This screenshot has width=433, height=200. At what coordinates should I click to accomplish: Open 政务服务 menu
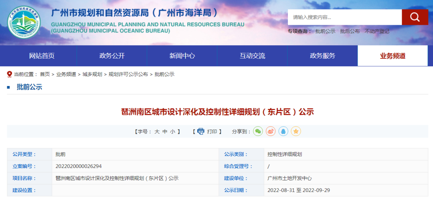pyautogui.click(x=322, y=56)
